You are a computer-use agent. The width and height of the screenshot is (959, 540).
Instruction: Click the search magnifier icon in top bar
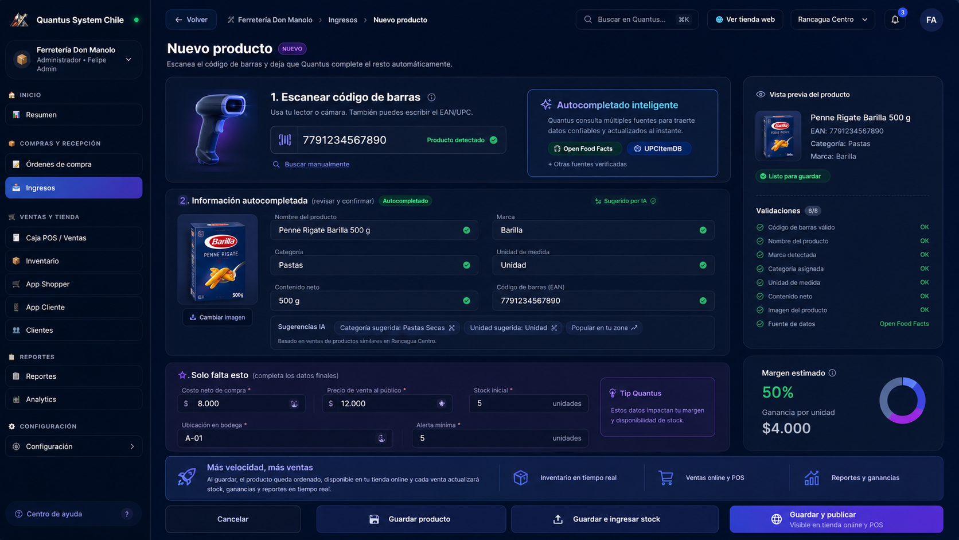(x=588, y=20)
